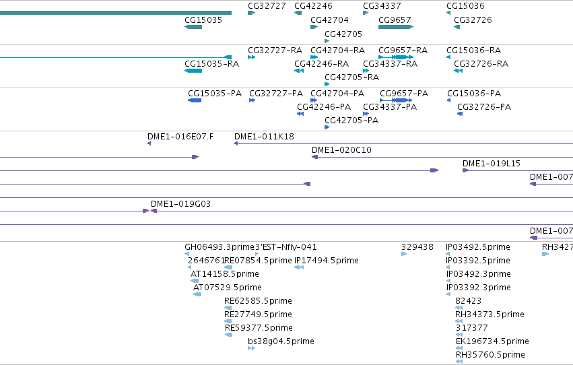
Task: Select the CG42704-RA transcript label
Action: click(x=337, y=51)
